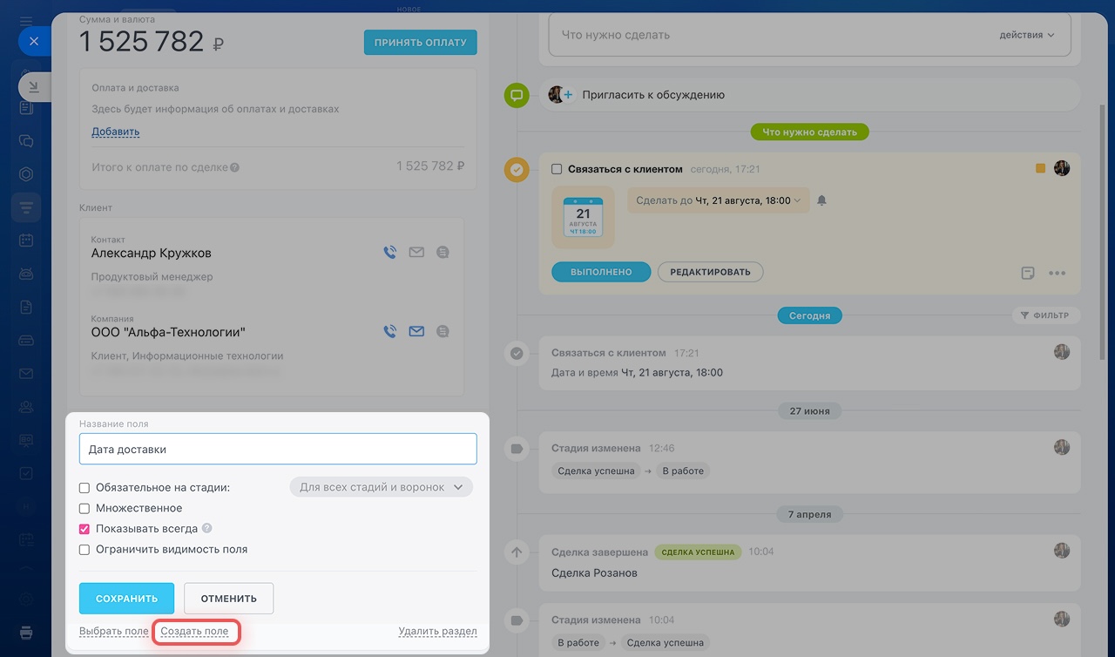Click the 27 июня date label
The height and width of the screenshot is (657, 1115).
809,410
